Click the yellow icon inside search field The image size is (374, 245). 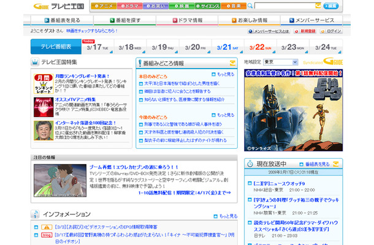click(x=318, y=6)
